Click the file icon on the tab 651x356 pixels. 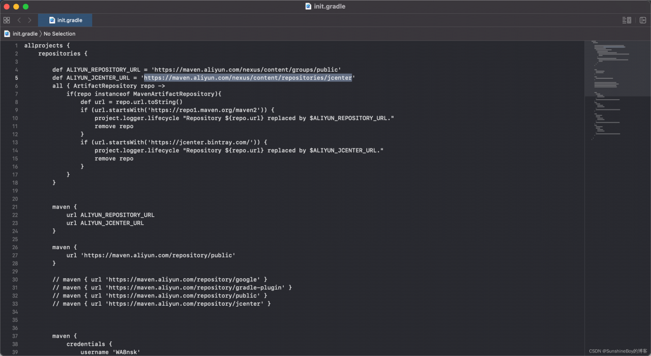pyautogui.click(x=52, y=20)
